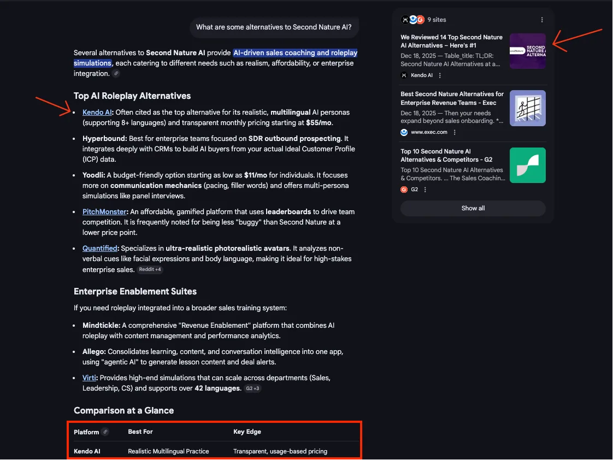Viewport: 613px width, 460px height.
Task: Open the PitchMonster link
Action: (104, 212)
